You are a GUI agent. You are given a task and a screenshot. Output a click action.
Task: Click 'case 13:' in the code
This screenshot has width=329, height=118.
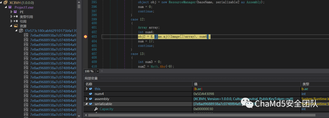point(138,54)
